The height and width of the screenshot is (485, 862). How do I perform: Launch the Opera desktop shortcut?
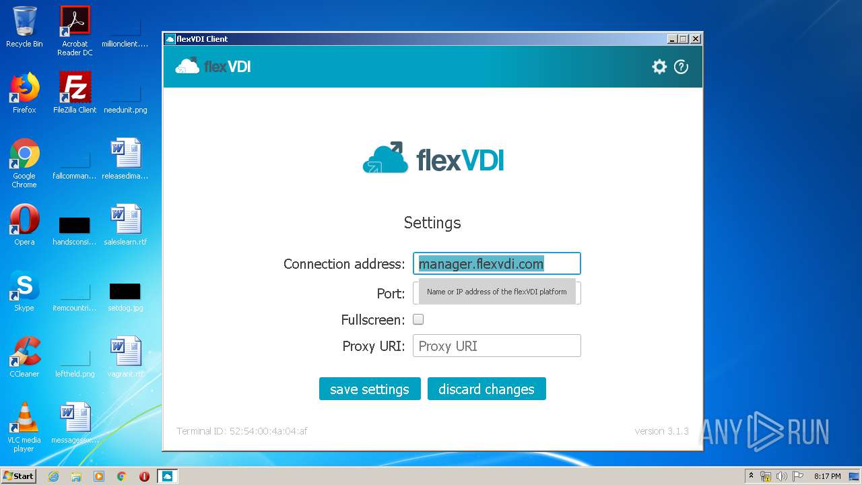pos(24,225)
